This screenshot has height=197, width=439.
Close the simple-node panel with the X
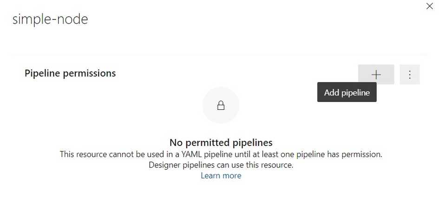point(430,6)
